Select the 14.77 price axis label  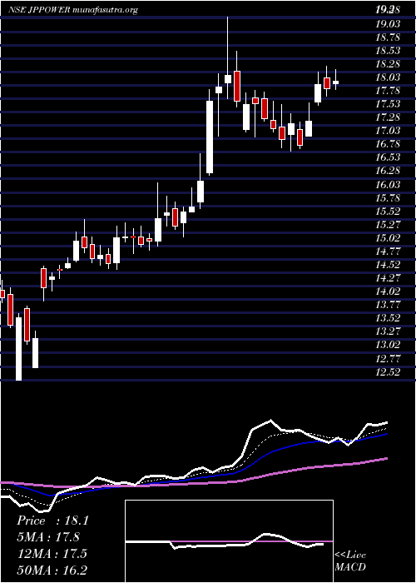388,252
